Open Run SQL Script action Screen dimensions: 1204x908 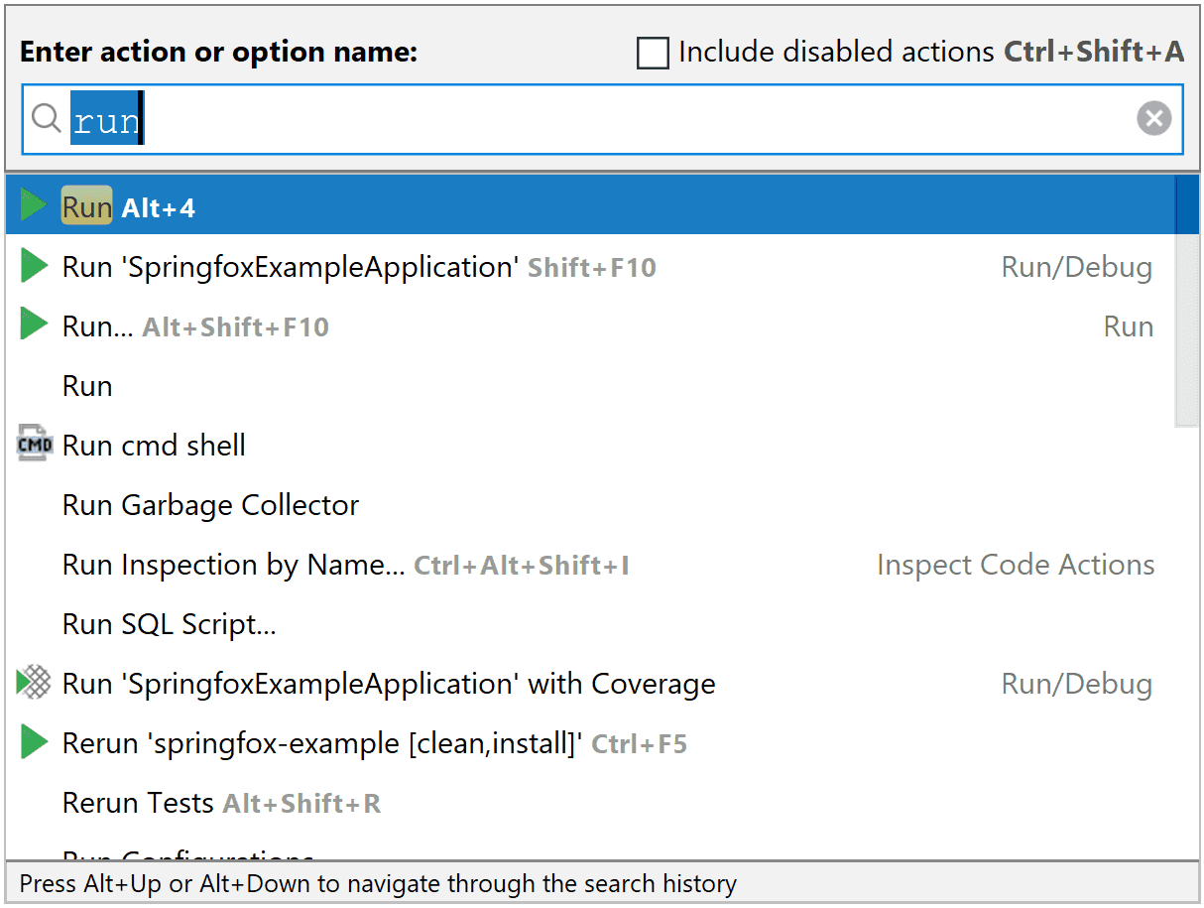(x=169, y=624)
